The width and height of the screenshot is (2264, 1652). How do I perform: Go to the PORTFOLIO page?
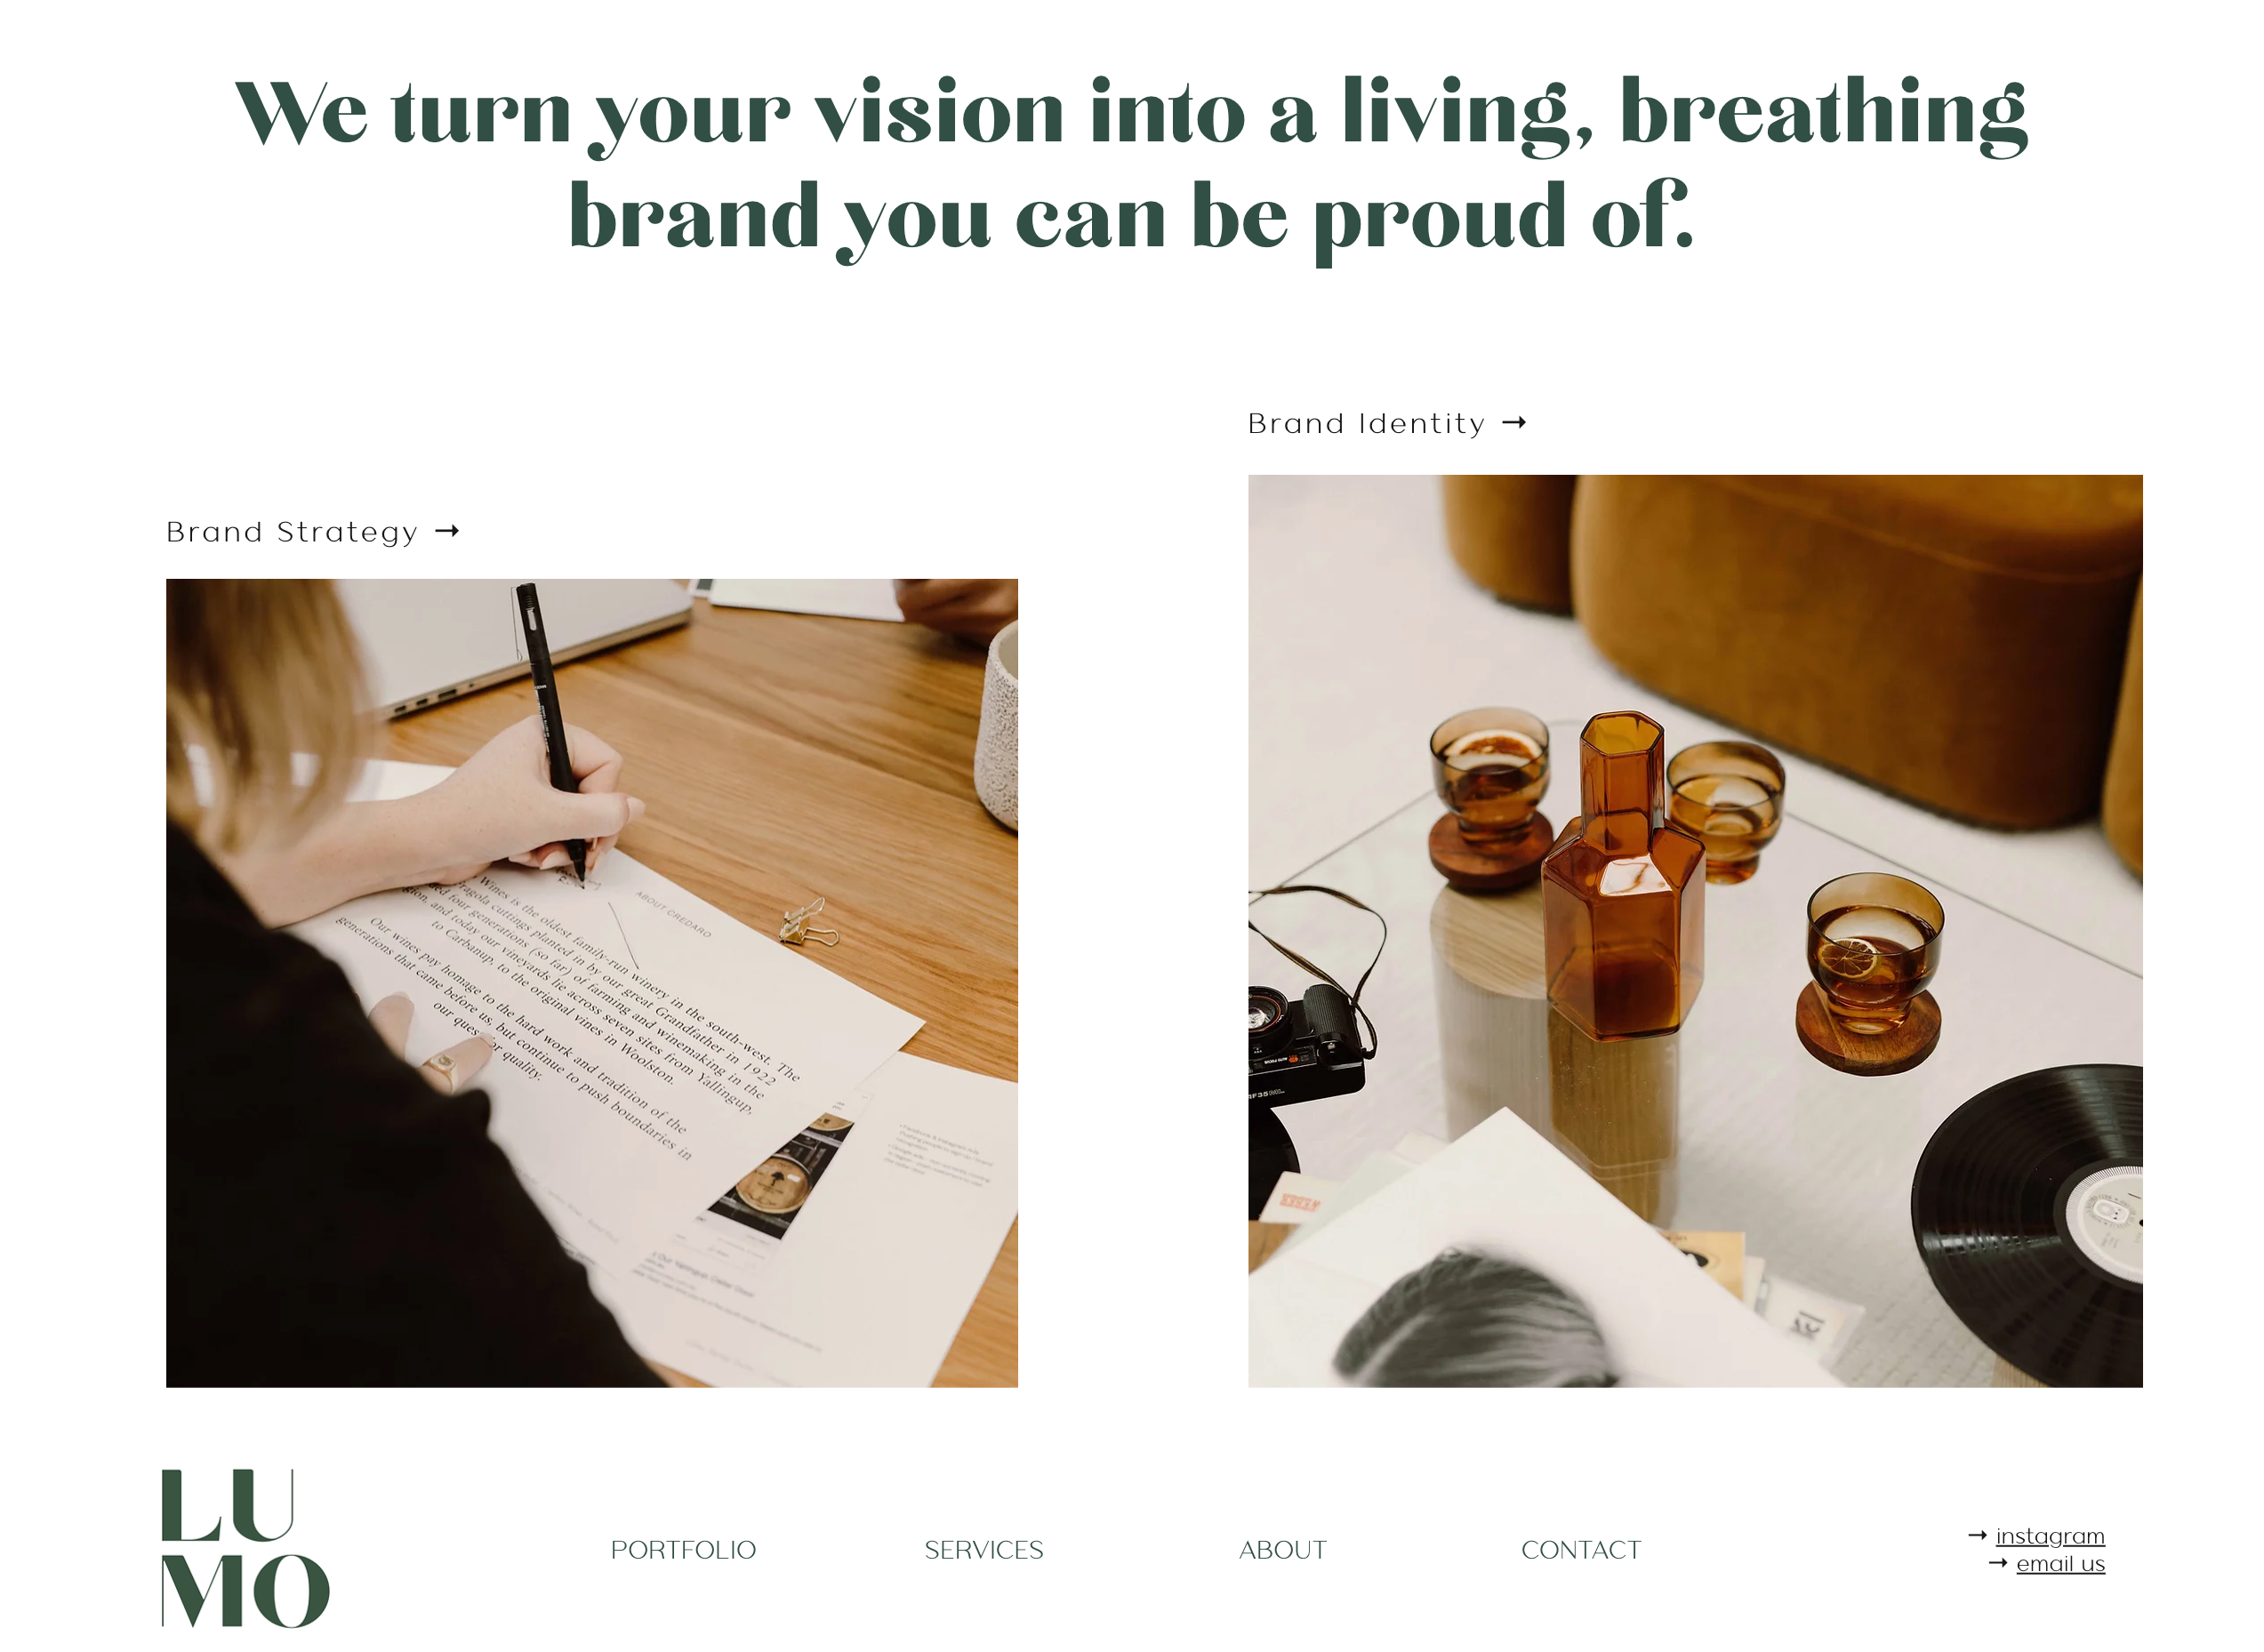tap(683, 1550)
